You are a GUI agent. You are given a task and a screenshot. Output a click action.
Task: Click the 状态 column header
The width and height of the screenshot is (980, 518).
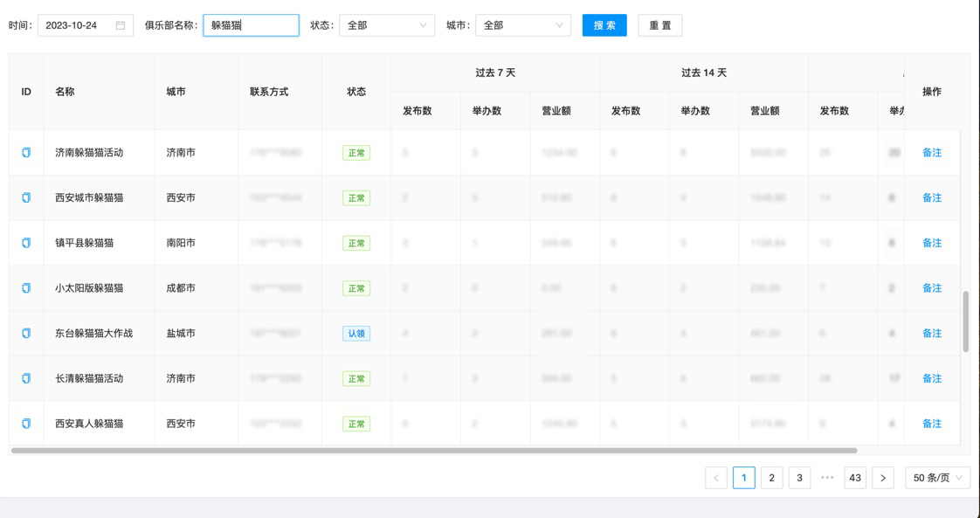click(356, 92)
